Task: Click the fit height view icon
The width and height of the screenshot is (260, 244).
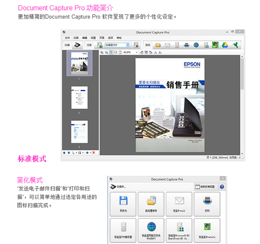Action: pos(120,53)
